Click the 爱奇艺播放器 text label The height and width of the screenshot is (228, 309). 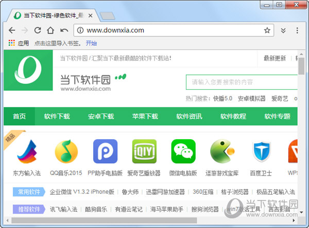coord(144,173)
